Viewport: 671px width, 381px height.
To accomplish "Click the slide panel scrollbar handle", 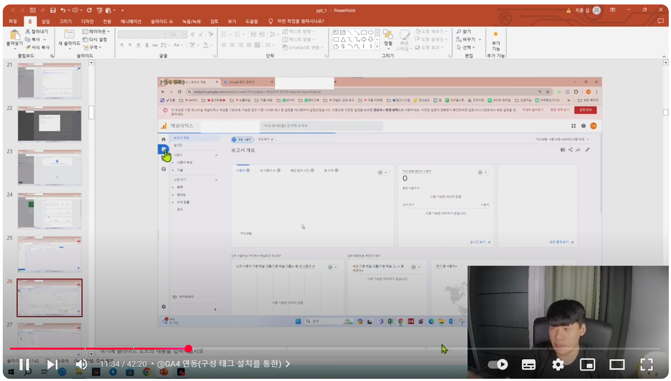I will tap(91, 112).
